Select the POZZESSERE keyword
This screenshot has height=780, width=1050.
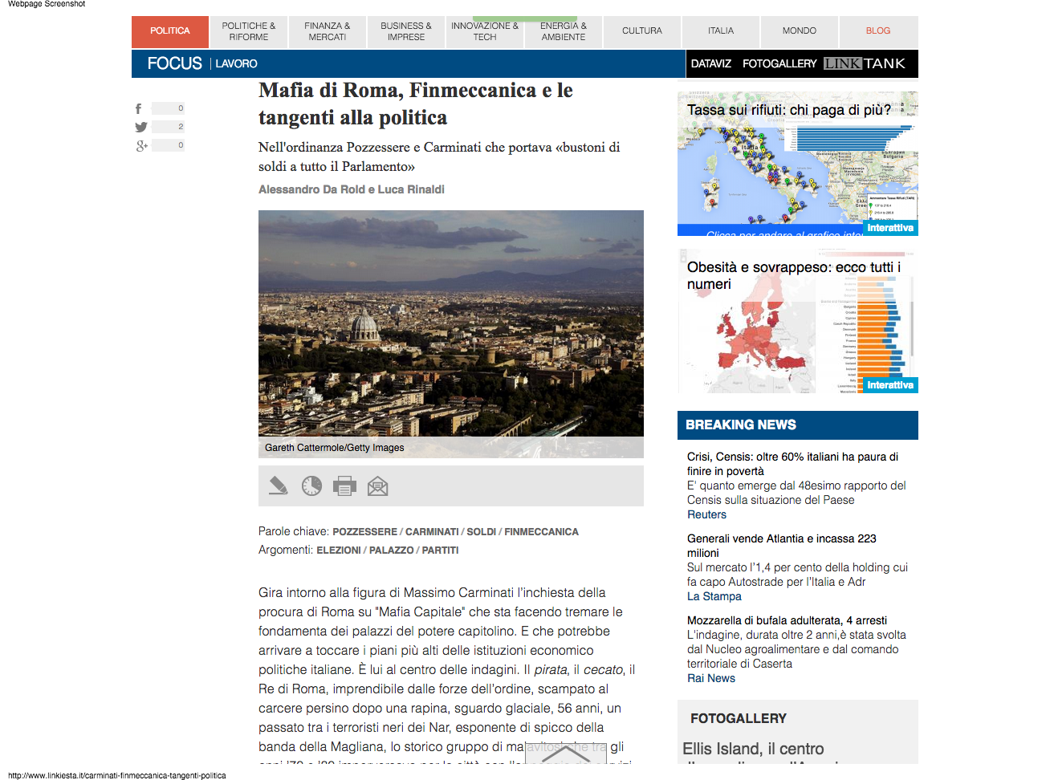364,532
